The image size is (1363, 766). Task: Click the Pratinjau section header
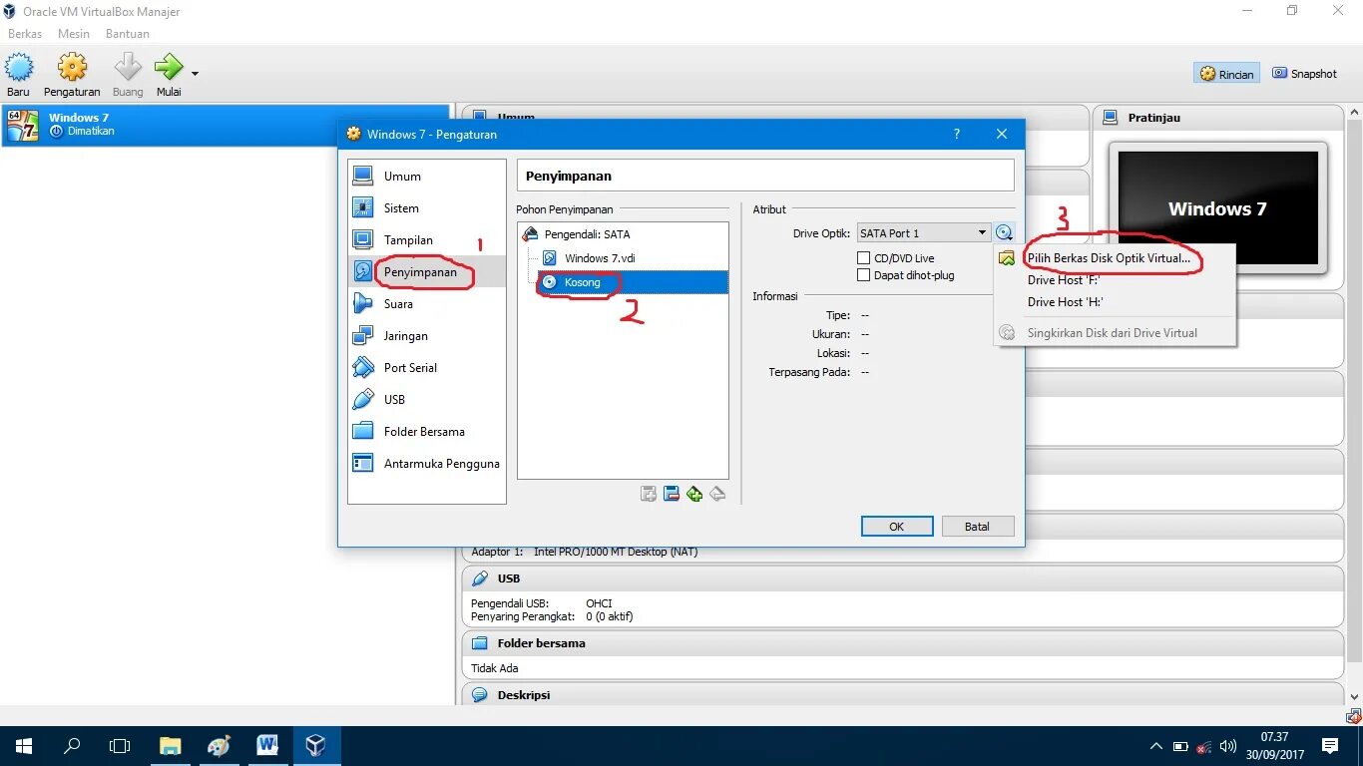click(1218, 118)
